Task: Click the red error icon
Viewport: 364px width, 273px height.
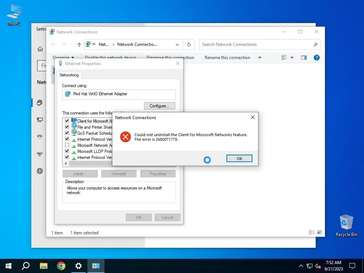Action: 125,137
